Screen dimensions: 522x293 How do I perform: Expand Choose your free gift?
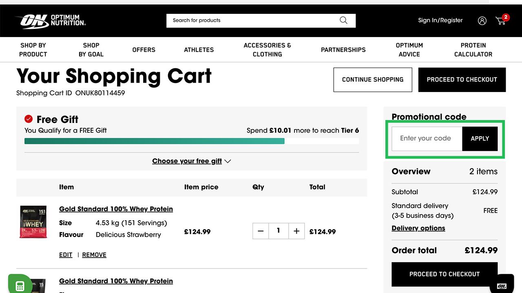192,161
